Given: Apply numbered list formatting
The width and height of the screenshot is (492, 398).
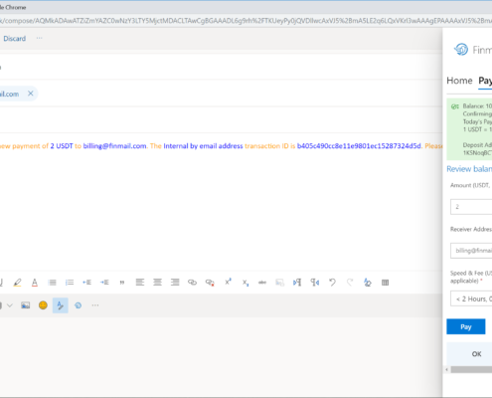Looking at the screenshot, I should tap(70, 283).
